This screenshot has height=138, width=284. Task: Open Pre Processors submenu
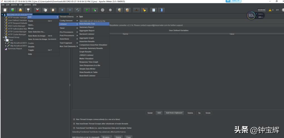(69, 32)
